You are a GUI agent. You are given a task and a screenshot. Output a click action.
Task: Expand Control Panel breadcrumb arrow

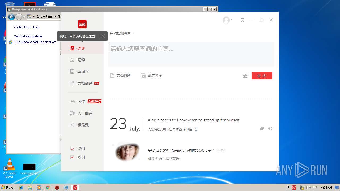pyautogui.click(x=55, y=16)
